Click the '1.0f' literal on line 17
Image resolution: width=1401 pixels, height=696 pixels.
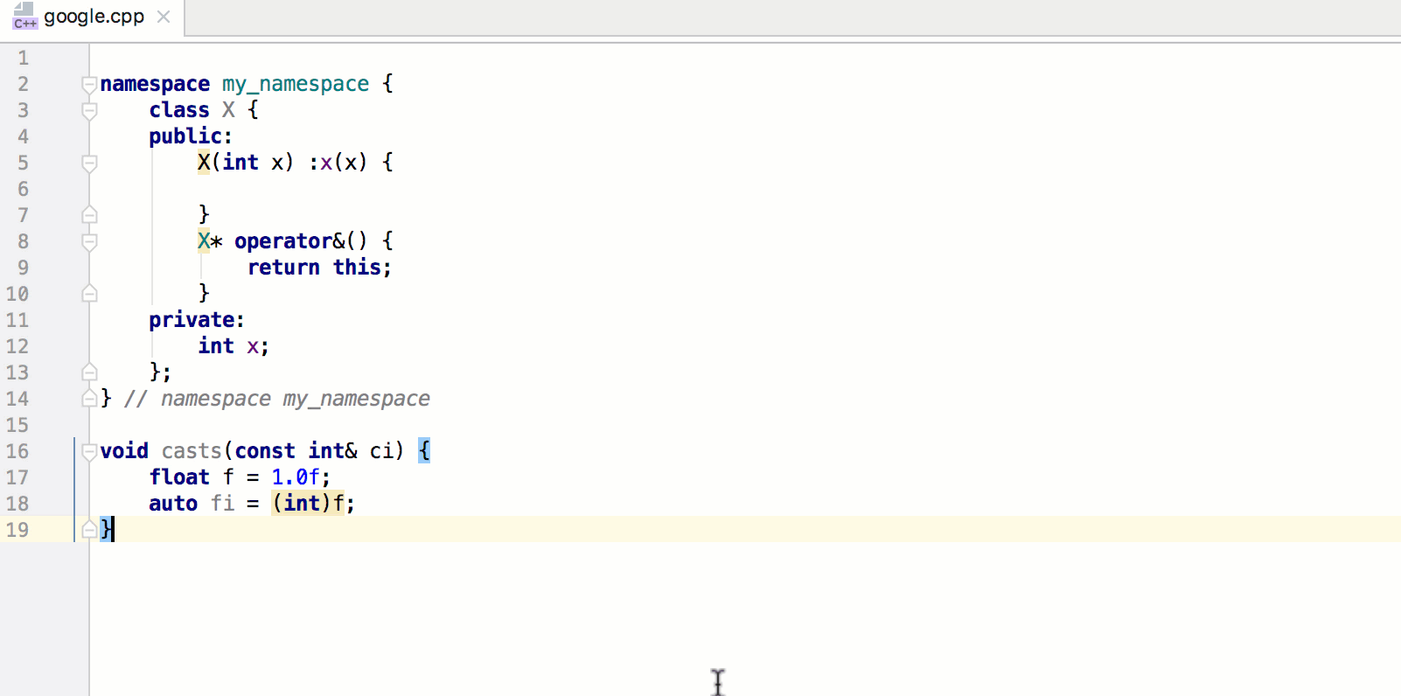(296, 477)
